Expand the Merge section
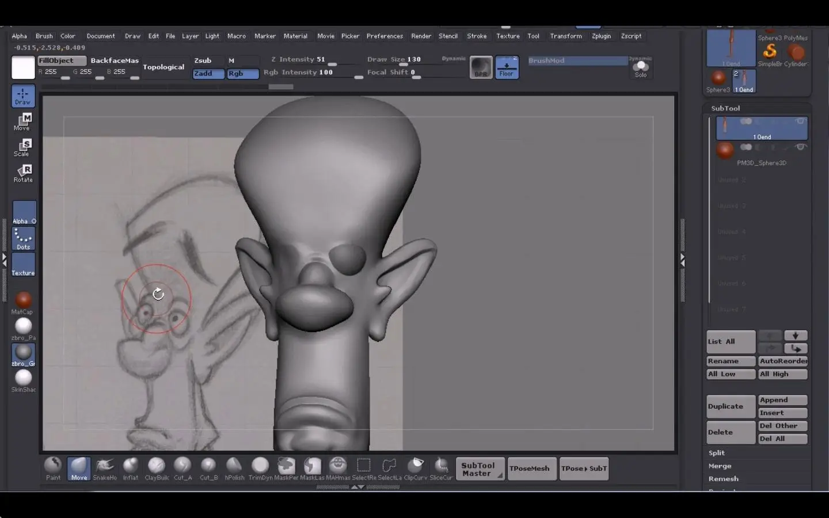 (720, 466)
